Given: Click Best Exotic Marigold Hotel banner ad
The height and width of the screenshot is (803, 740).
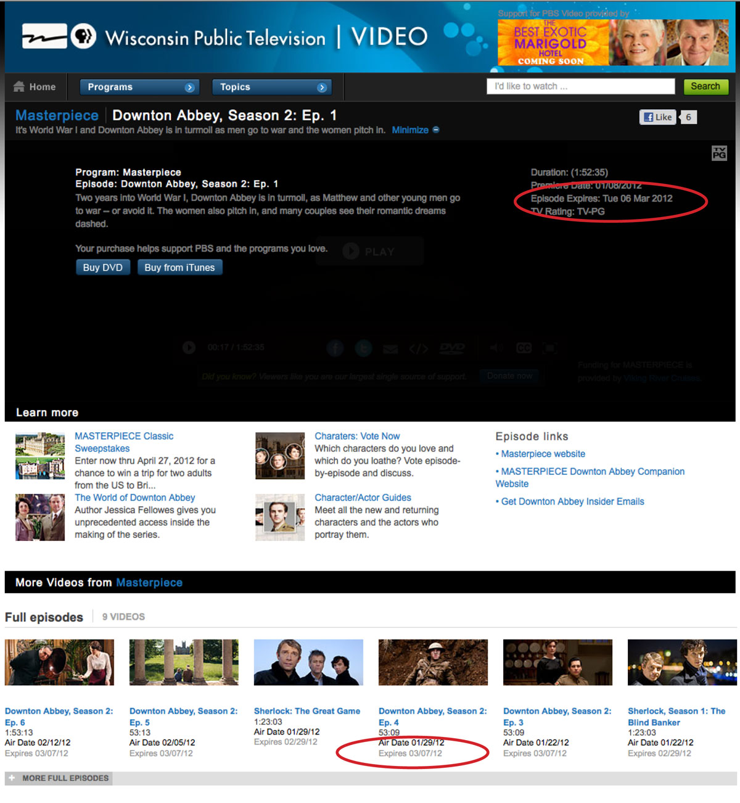Looking at the screenshot, I should tap(613, 42).
